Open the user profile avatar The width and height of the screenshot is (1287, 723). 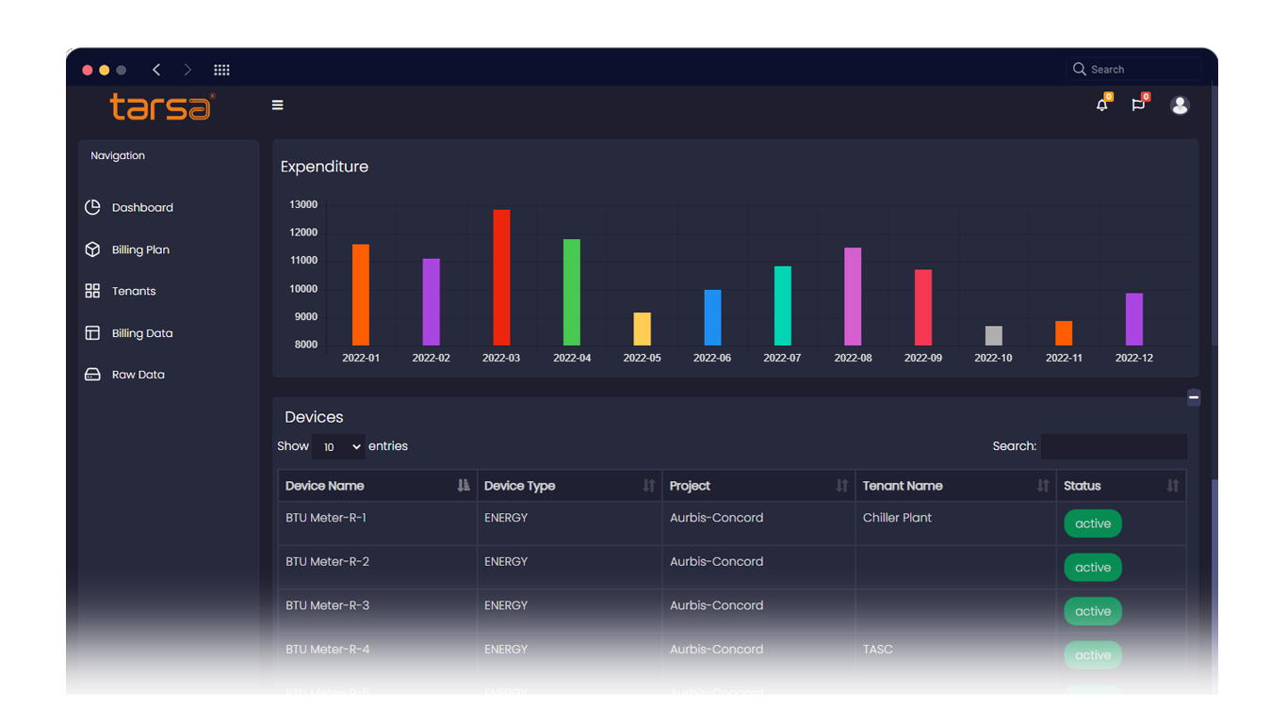1180,105
